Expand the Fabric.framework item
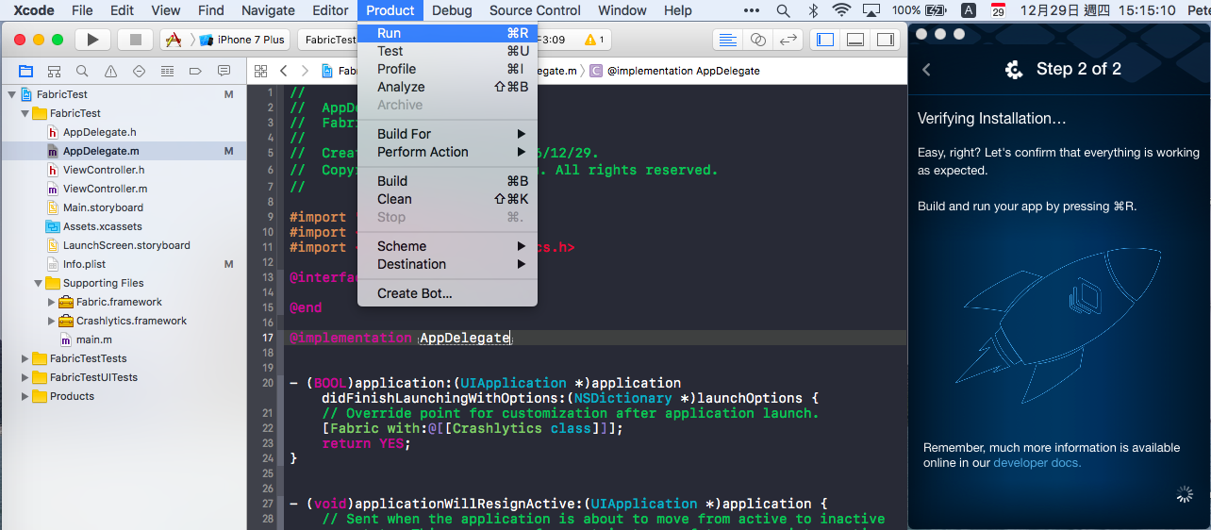 [52, 302]
